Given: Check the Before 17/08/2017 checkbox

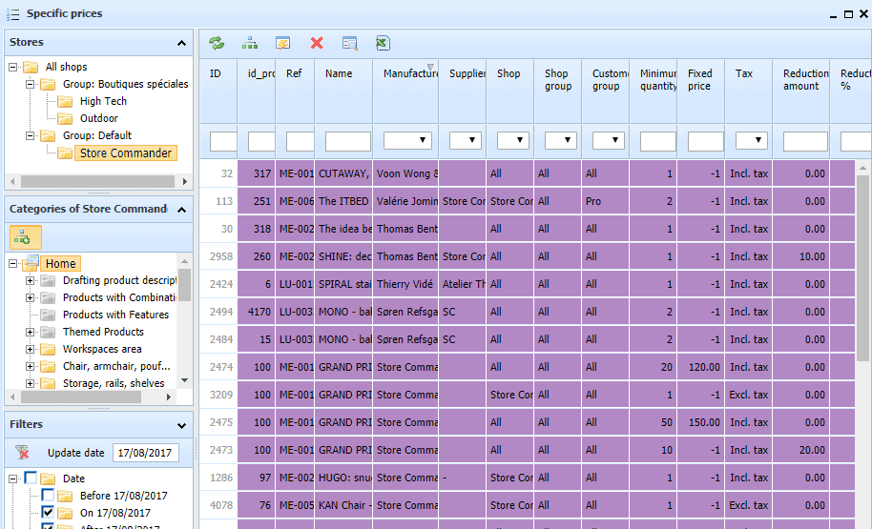Looking at the screenshot, I should (x=48, y=496).
